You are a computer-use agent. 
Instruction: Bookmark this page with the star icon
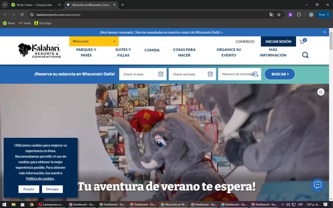[279, 15]
